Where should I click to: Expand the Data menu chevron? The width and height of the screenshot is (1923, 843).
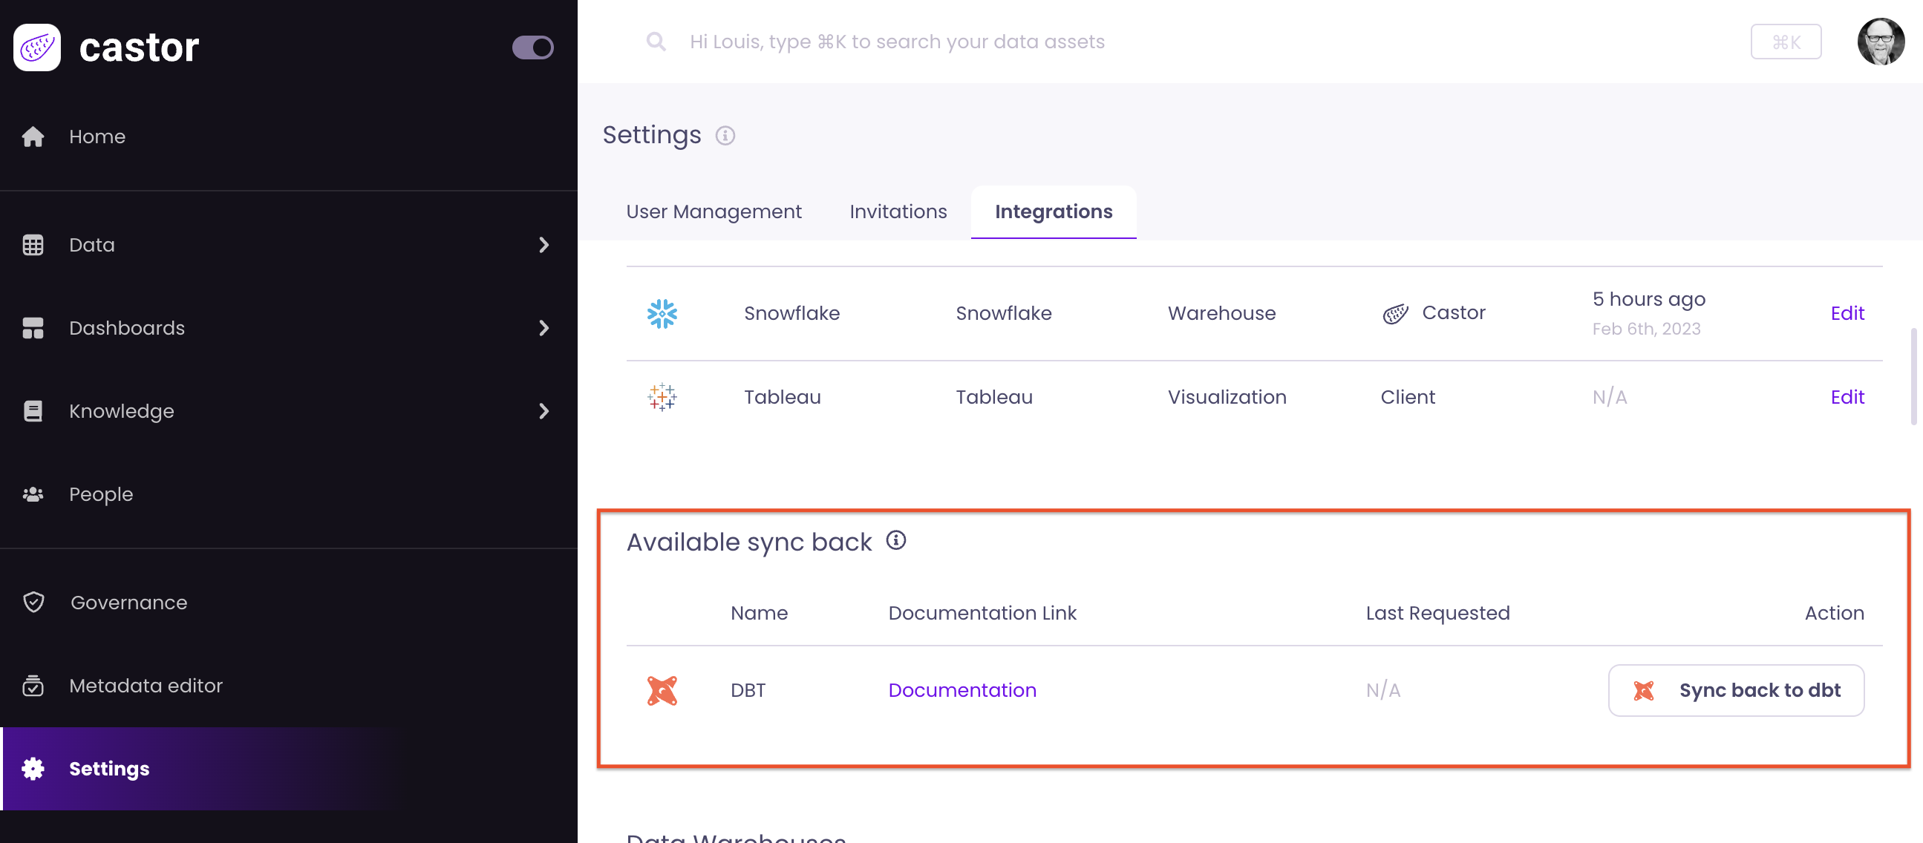click(x=543, y=245)
